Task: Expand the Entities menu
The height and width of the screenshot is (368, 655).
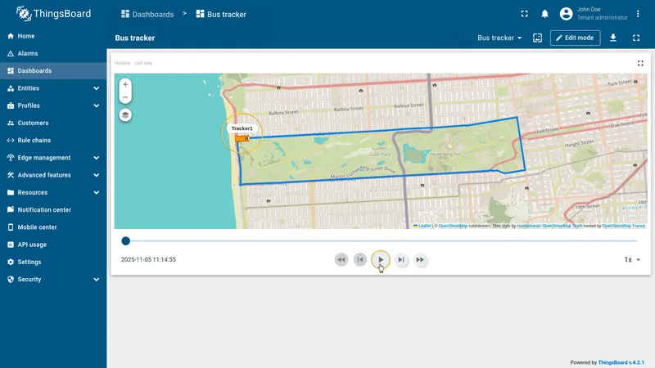Action: (53, 88)
